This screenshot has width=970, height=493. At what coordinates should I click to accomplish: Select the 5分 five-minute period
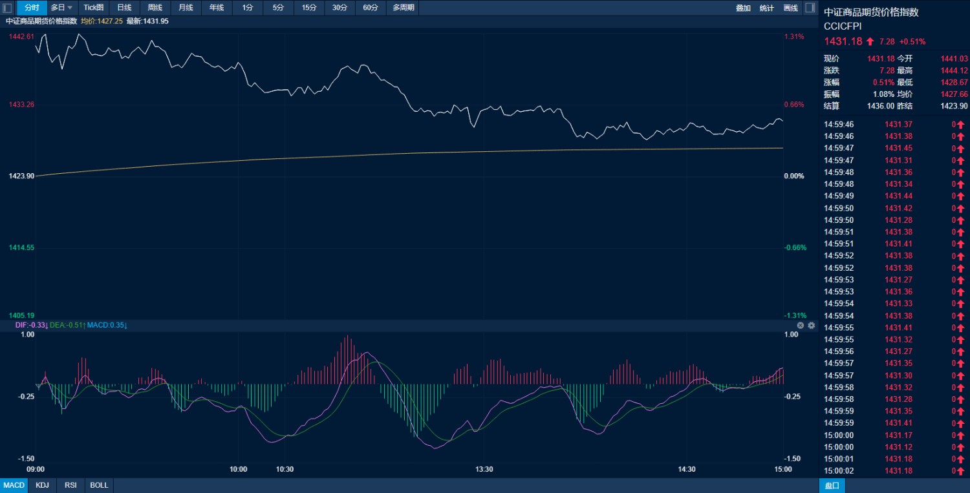point(278,8)
